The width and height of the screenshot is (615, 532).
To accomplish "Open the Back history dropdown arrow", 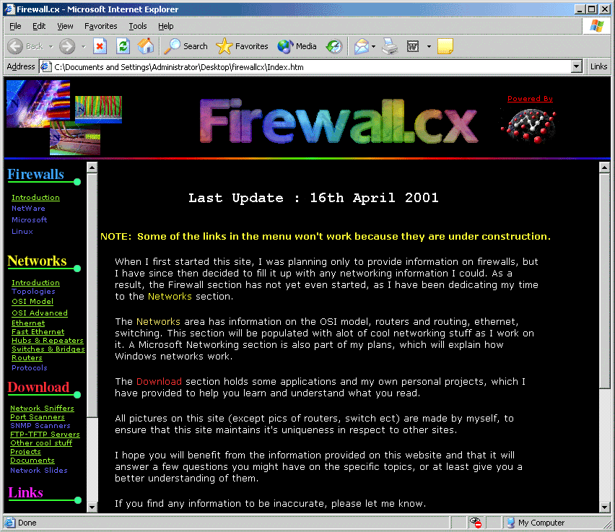I will point(51,47).
